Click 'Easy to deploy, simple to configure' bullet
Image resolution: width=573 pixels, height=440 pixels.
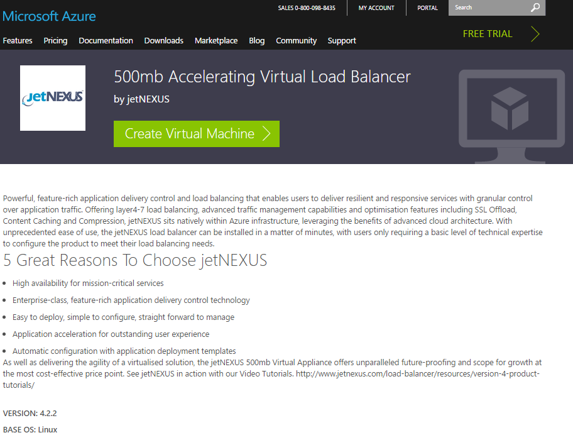coord(124,317)
